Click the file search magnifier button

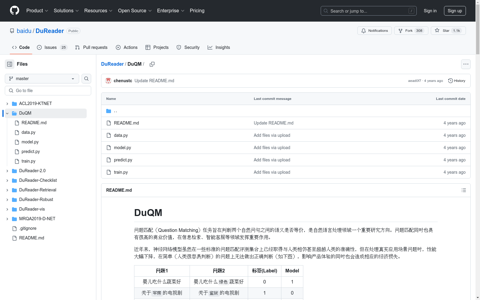click(86, 79)
